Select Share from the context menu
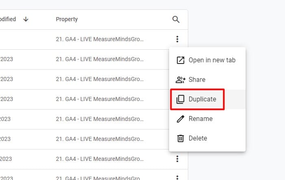The image size is (285, 180). tap(207, 80)
